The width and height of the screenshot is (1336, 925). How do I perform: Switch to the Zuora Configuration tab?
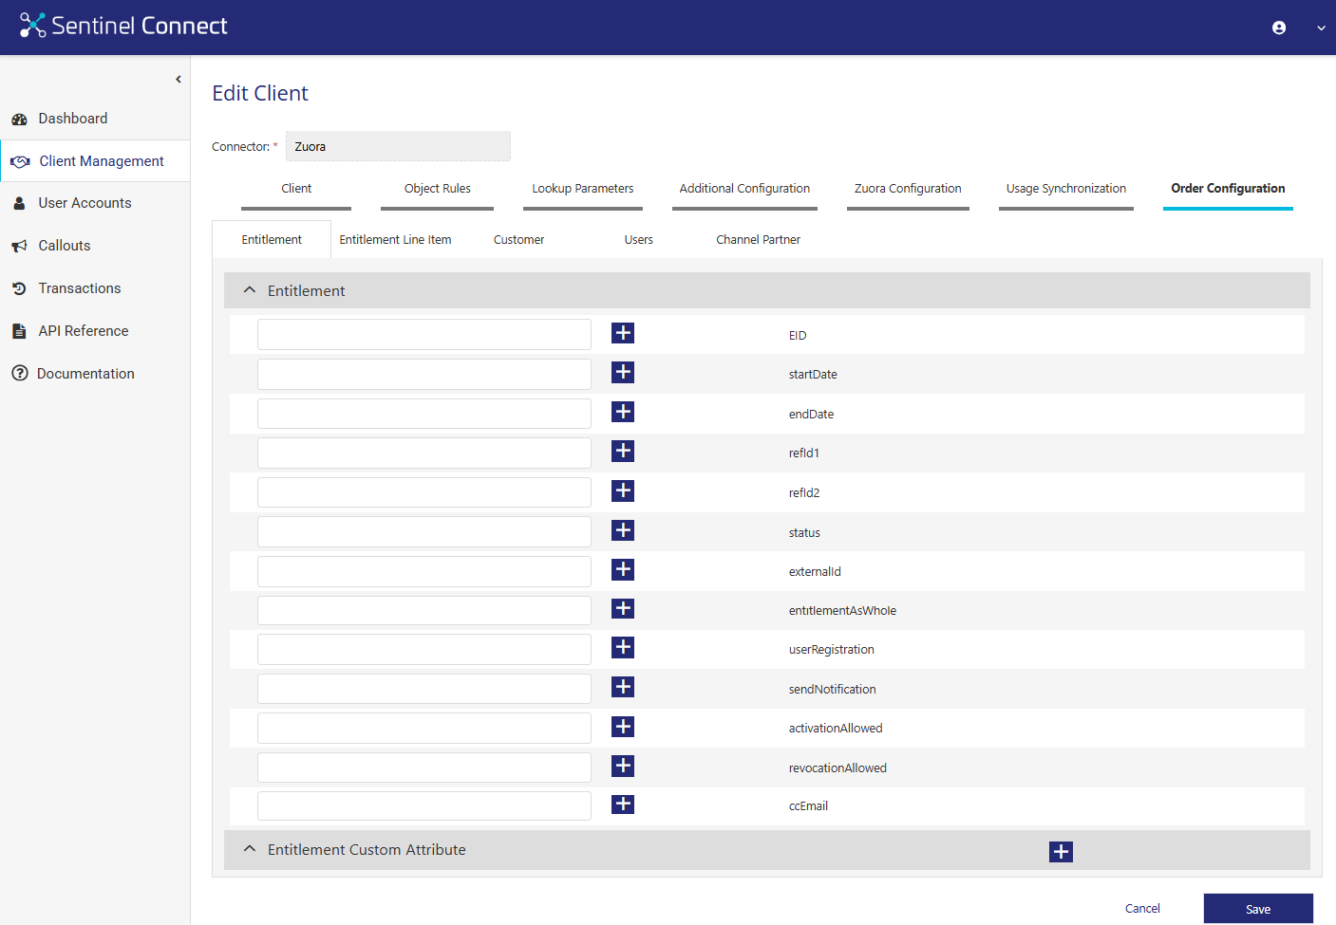pyautogui.click(x=907, y=189)
